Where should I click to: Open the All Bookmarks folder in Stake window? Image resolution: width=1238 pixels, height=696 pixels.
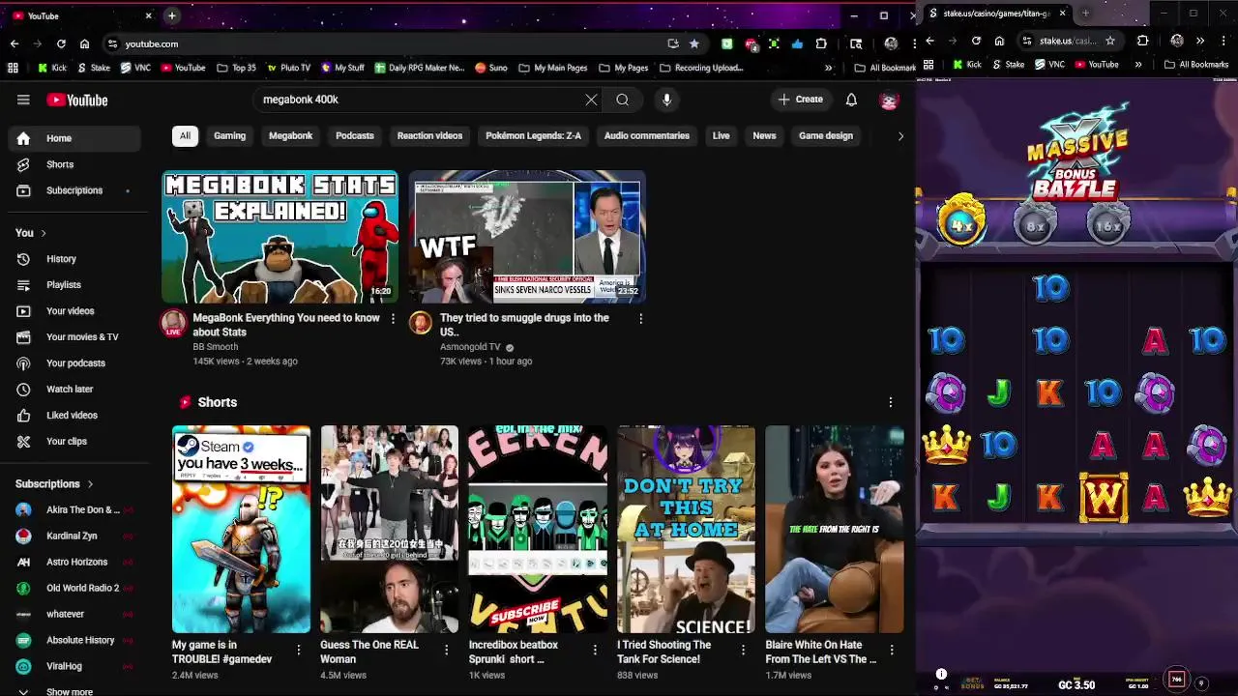pos(1196,65)
